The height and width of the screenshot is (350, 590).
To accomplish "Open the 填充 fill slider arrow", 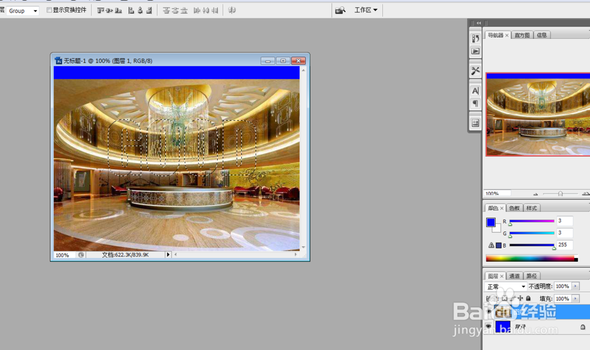I will coord(575,299).
